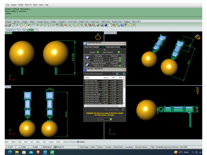Click green button beside the Baguette Straight size row
Screen dimensions: 207x155
click(x=120, y=66)
